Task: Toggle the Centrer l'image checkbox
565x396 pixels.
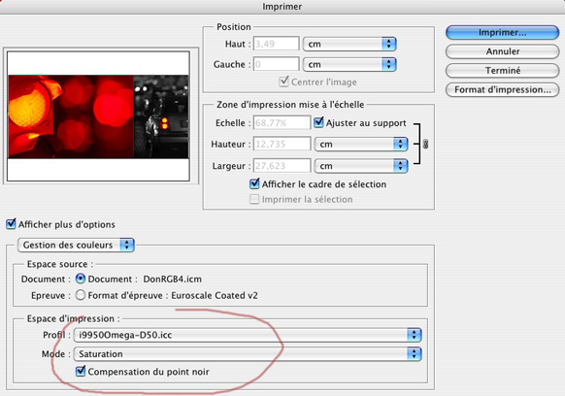Action: tap(283, 82)
